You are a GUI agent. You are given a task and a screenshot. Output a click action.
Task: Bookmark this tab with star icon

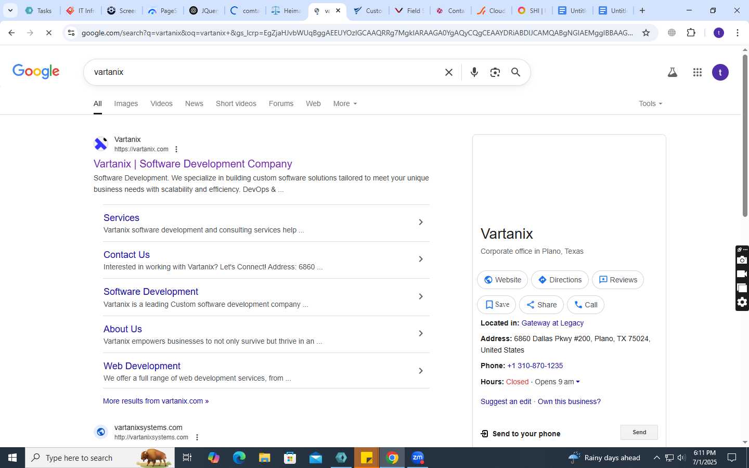click(x=646, y=33)
